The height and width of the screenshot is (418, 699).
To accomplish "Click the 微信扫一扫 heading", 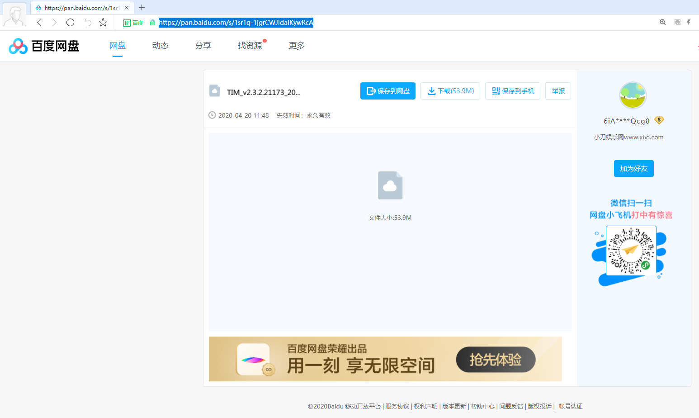I will tap(631, 203).
